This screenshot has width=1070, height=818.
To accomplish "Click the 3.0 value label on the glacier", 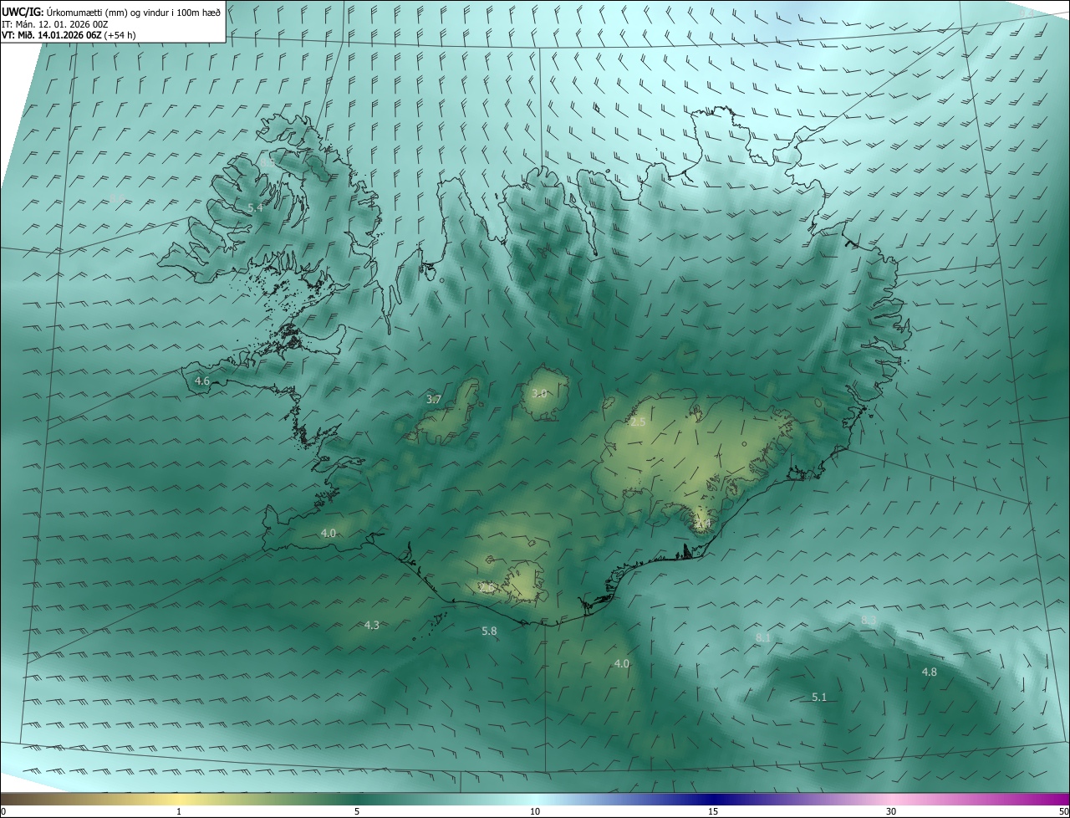I will [539, 392].
